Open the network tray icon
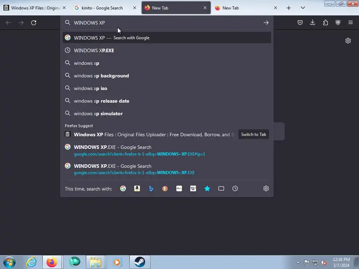The height and width of the screenshot is (269, 359). (315, 262)
